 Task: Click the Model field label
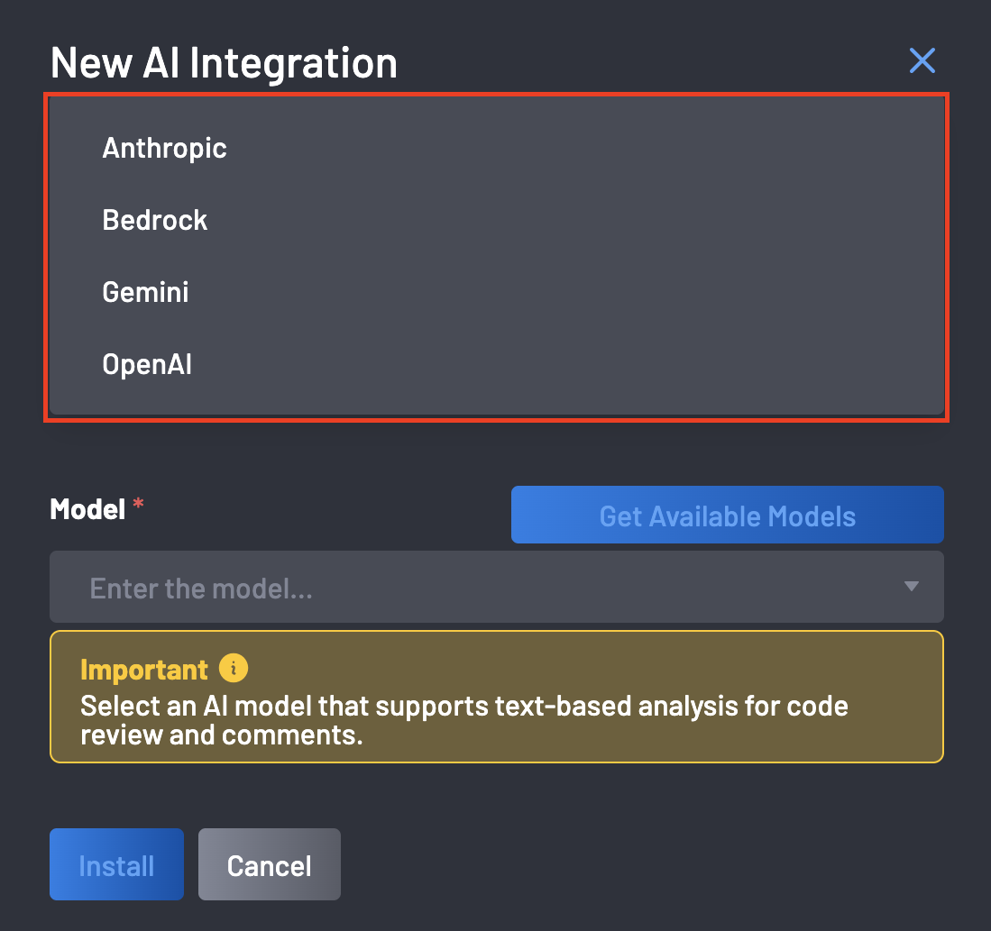click(87, 509)
